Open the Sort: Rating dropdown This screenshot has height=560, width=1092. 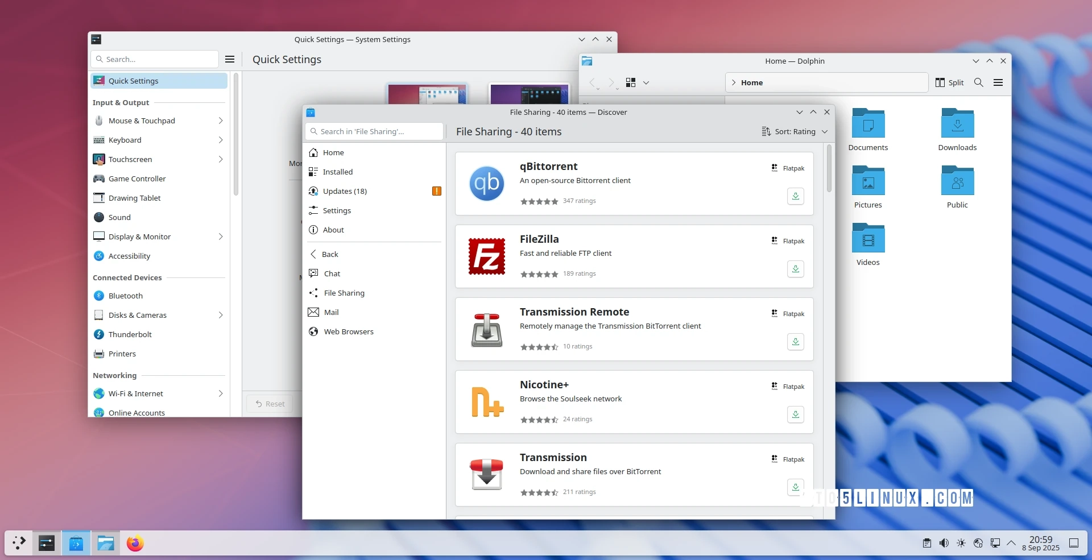pyautogui.click(x=794, y=131)
